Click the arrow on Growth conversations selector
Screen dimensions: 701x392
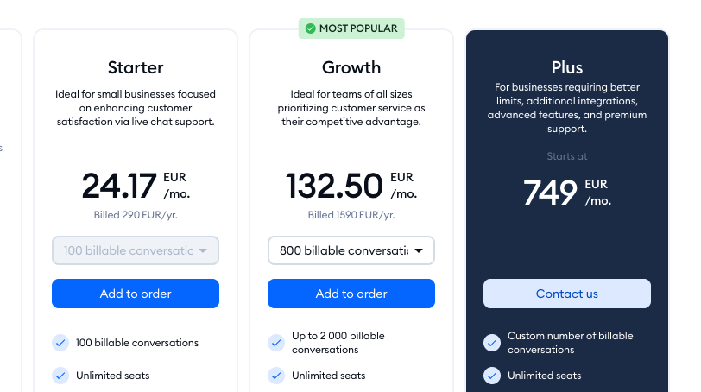click(x=419, y=250)
